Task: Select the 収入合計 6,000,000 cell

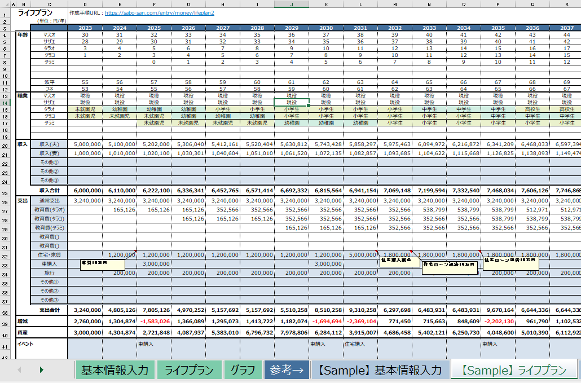Action: [85, 191]
